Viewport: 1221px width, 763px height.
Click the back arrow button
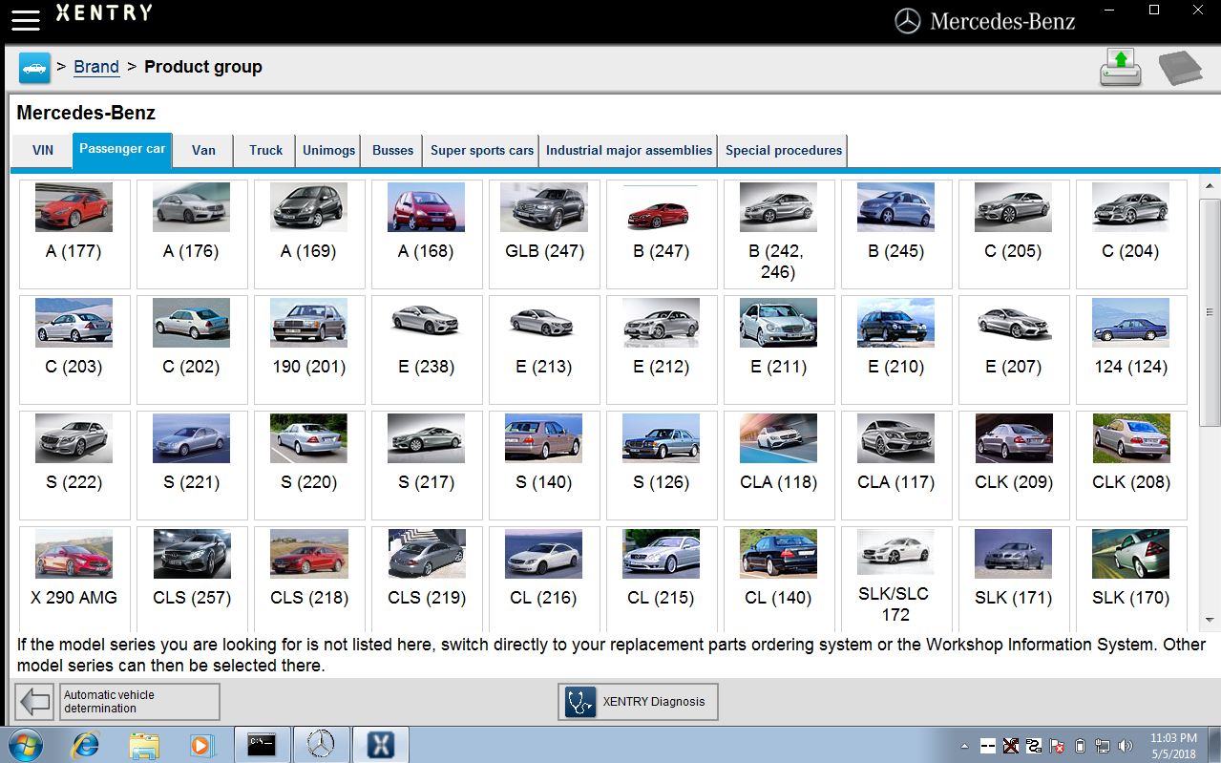coord(35,702)
